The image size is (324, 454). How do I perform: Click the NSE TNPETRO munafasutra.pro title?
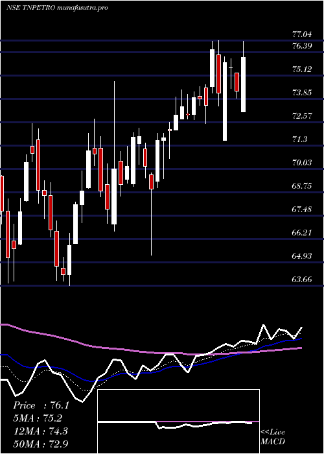coord(57,8)
